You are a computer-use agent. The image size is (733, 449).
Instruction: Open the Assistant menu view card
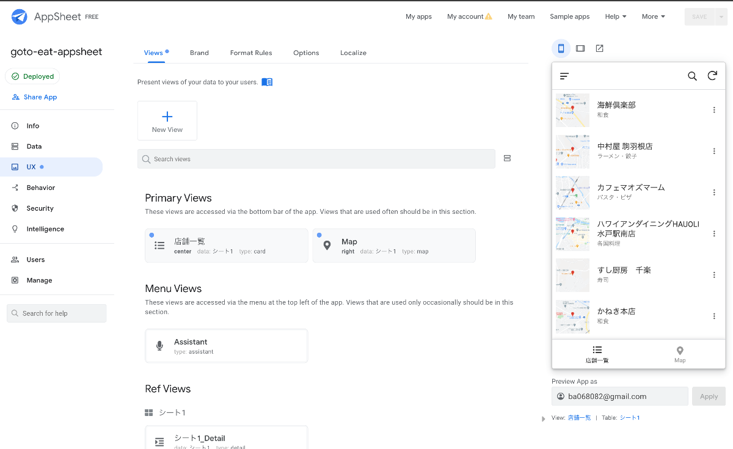[227, 346]
